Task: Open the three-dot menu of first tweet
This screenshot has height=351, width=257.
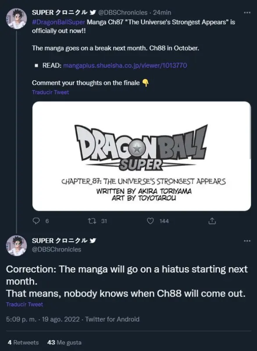Action: pos(247,13)
